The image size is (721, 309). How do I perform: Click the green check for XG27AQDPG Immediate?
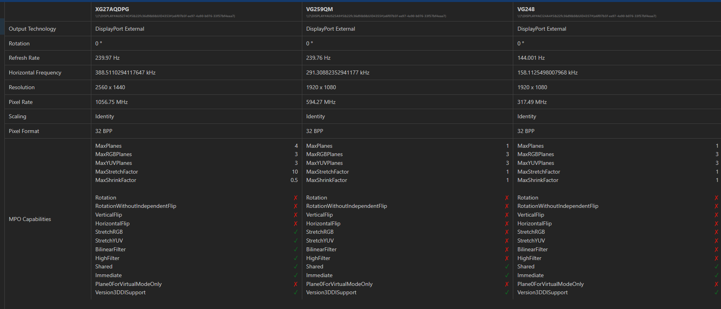click(295, 276)
